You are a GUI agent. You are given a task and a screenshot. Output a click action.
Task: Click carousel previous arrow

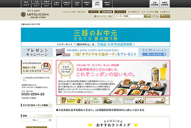click(x=59, y=100)
